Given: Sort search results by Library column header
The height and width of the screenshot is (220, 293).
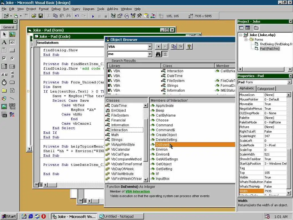Looking at the screenshot, I should tap(134, 66).
